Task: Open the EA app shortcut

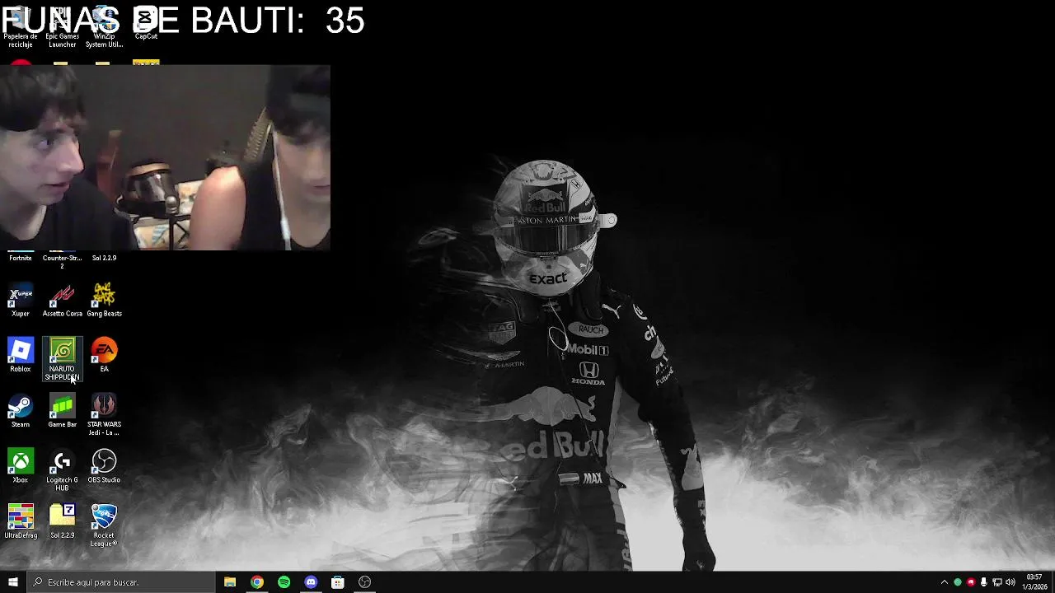Action: [x=104, y=356]
